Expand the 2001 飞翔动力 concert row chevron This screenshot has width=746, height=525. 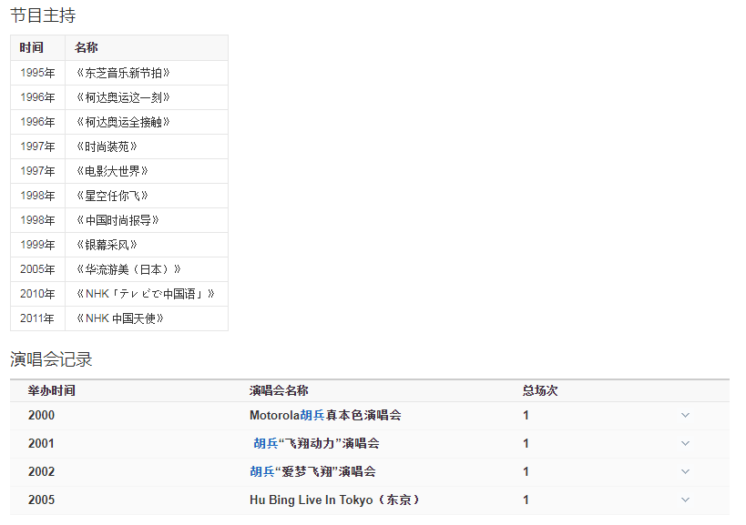coord(685,443)
